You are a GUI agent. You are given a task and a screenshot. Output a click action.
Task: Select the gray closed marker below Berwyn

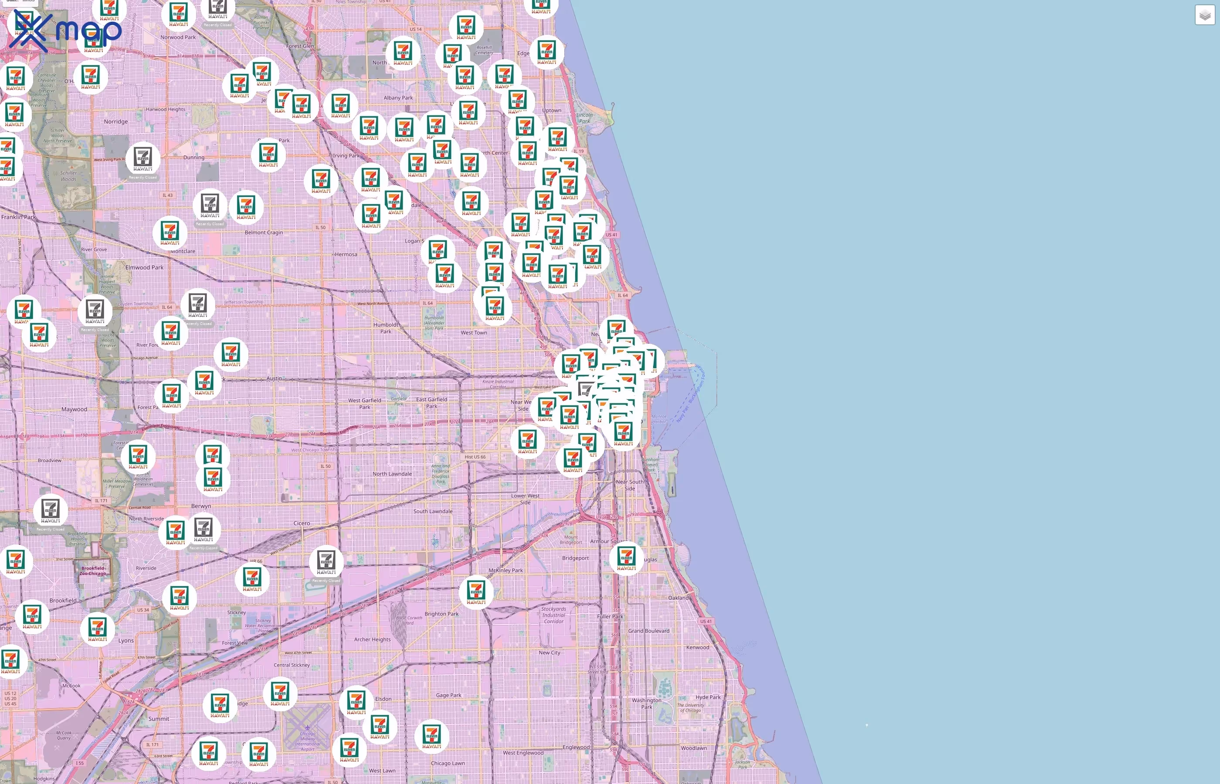point(203,530)
